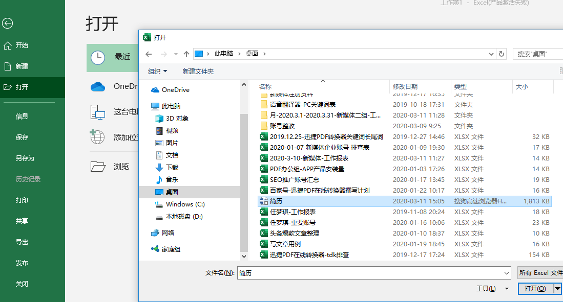
Task: Click the 浏览 folder icon
Action: [x=98, y=167]
